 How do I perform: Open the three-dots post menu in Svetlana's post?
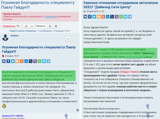point(68,39)
